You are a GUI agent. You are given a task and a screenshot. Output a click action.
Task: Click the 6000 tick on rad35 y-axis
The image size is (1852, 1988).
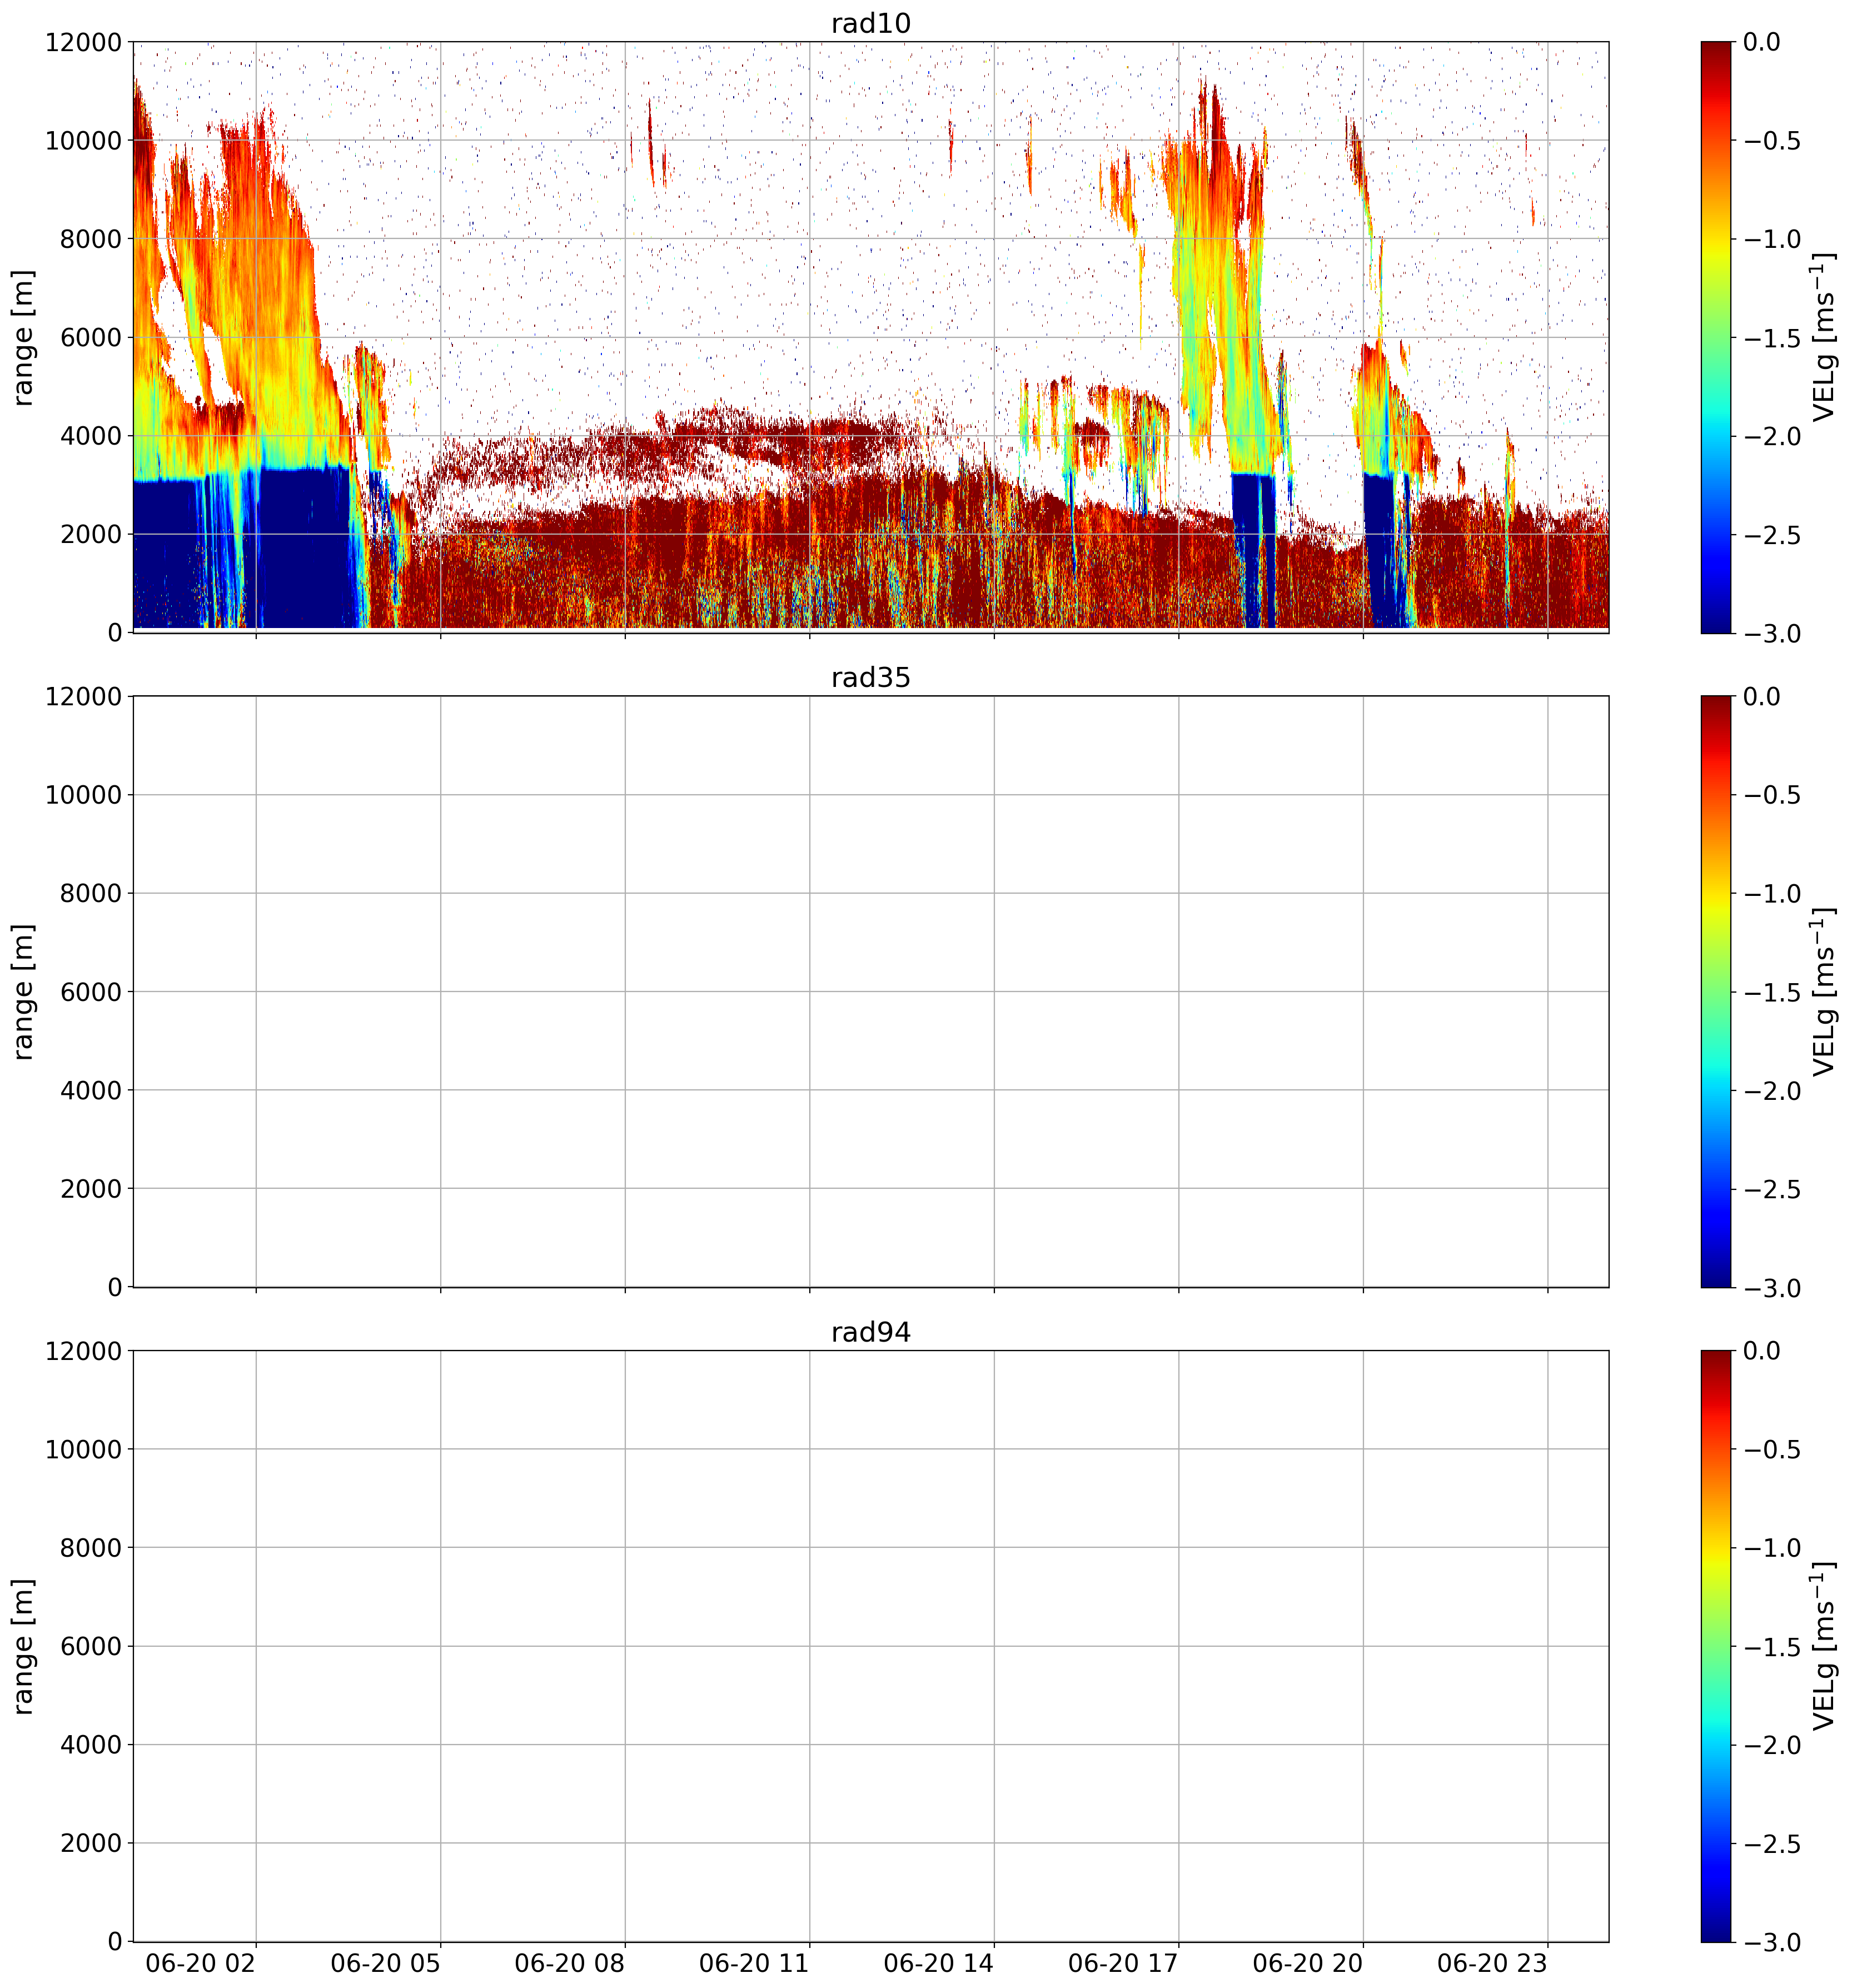(90, 992)
